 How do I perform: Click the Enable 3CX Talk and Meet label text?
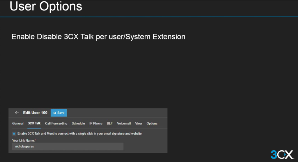point(79,133)
